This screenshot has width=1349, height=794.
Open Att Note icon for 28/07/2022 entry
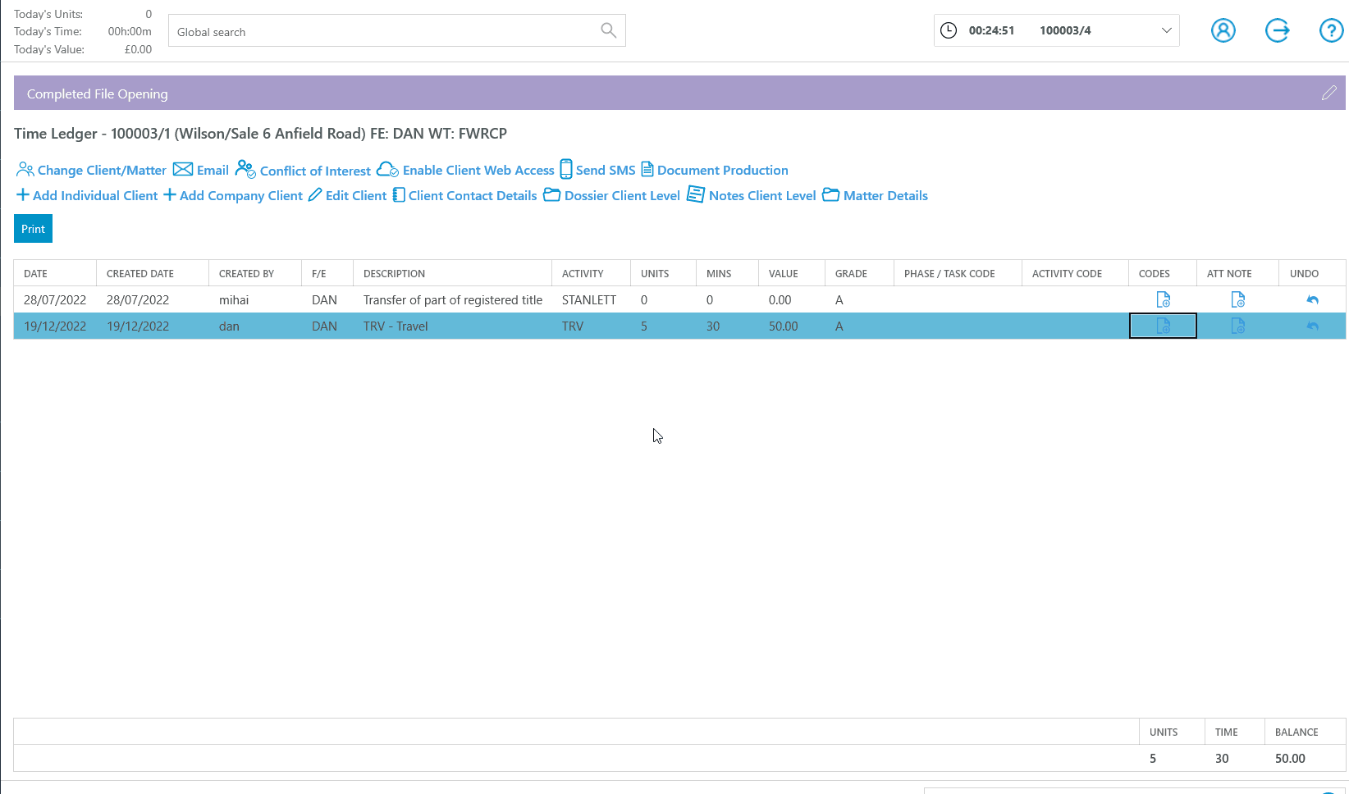coord(1237,299)
